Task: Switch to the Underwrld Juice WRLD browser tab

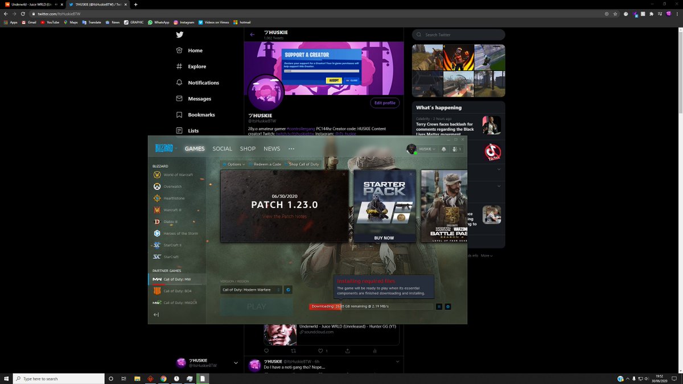Action: pyautogui.click(x=32, y=5)
